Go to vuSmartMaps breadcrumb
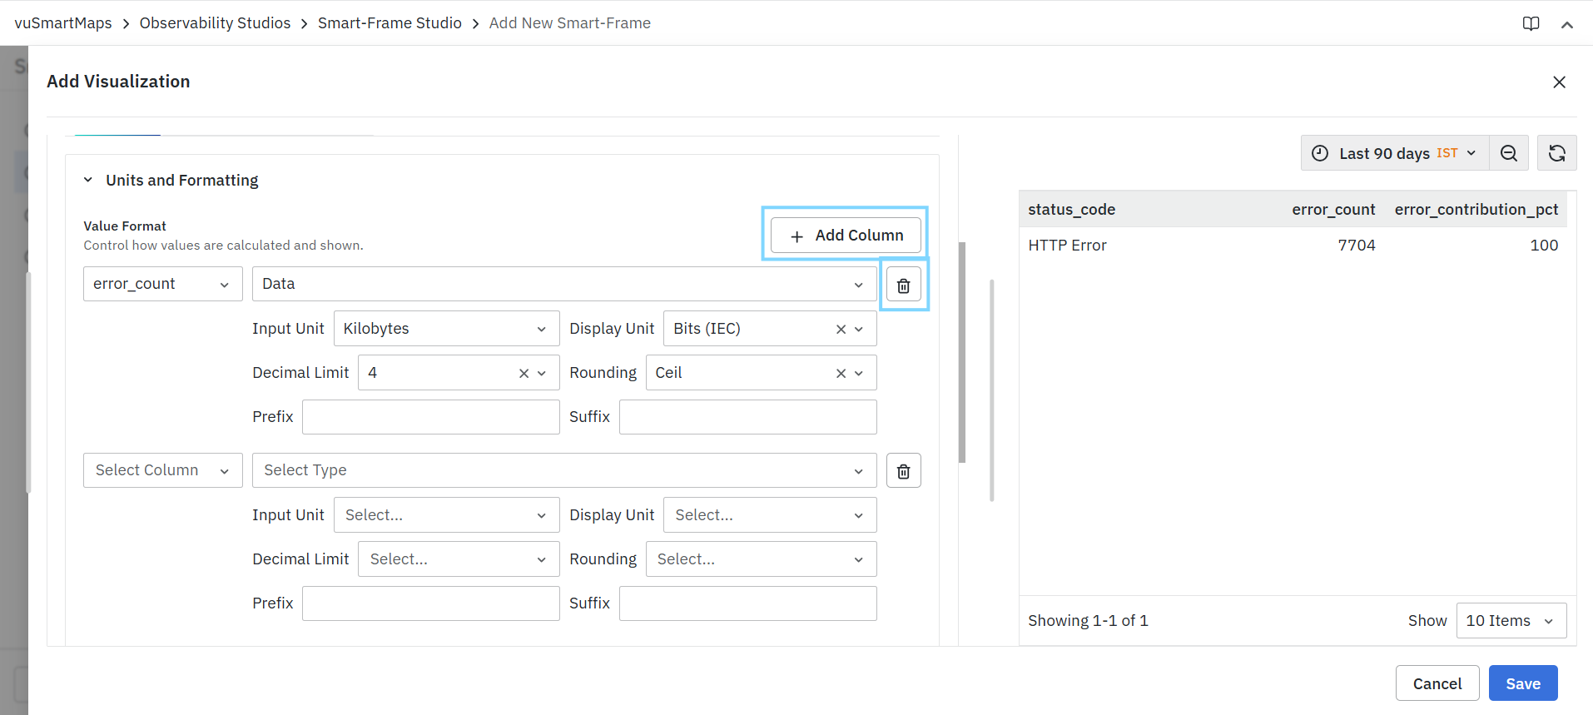 (63, 23)
